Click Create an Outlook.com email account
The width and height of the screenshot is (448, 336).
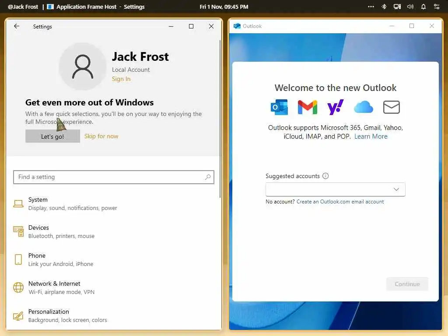tap(340, 202)
